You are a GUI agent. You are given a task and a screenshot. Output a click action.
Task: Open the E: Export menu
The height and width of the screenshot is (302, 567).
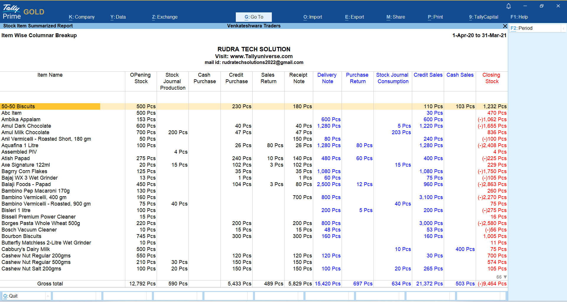pos(354,17)
